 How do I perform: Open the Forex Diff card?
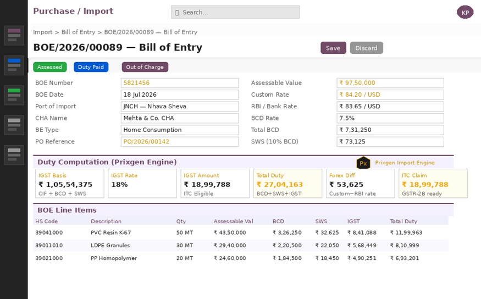click(x=361, y=184)
